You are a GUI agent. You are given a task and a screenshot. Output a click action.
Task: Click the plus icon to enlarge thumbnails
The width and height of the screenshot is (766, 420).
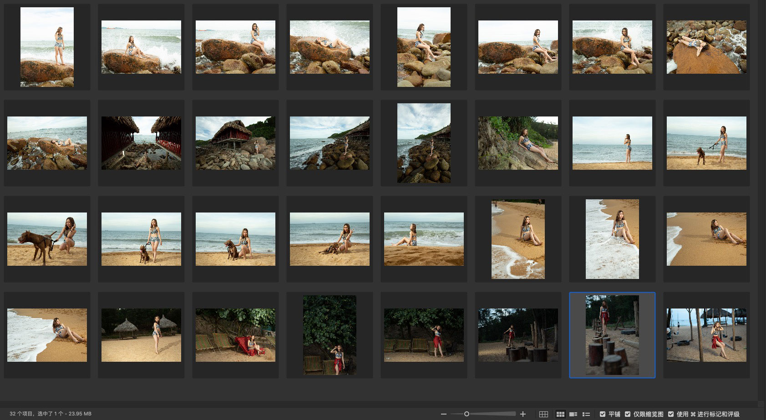523,414
